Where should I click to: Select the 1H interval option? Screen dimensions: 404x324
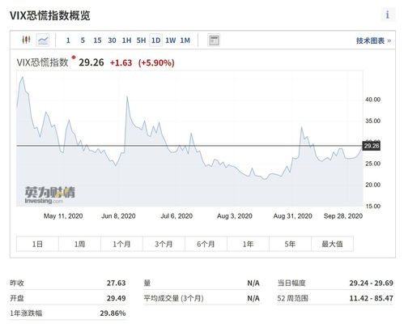point(126,40)
